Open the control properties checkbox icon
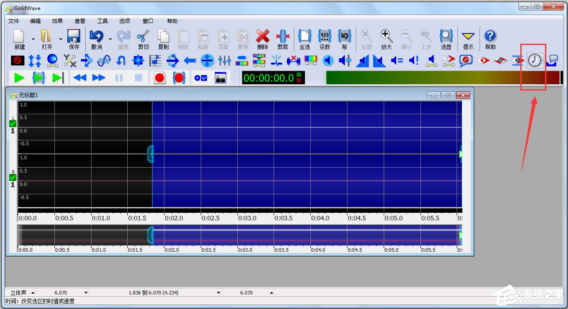This screenshot has width=568, height=309. pos(201,78)
